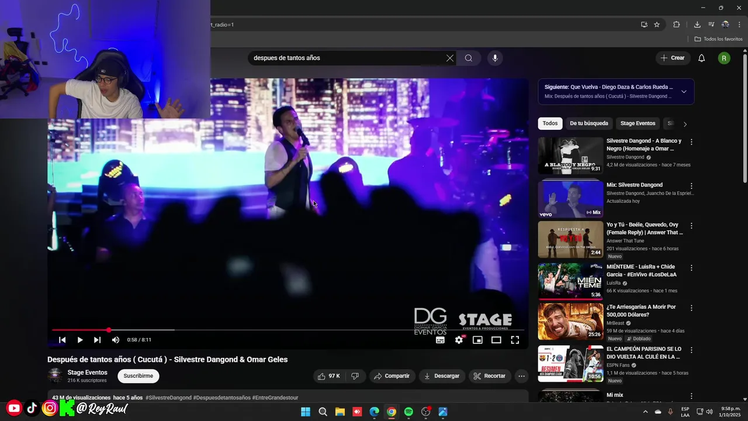This screenshot has width=748, height=421.
Task: Open options for Mix: Silvestre Dangond
Action: [691, 186]
